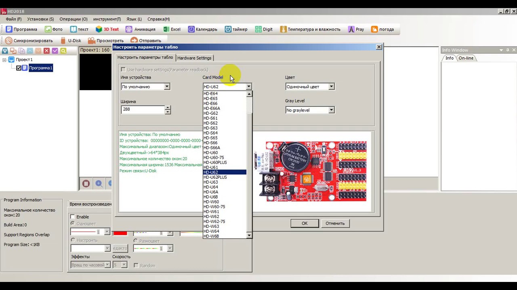Select the Разноцвет radio button
This screenshot has height=290, width=517.
point(135,241)
